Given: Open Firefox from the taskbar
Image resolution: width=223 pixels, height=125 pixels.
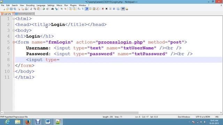Looking at the screenshot, I should 28,122.
